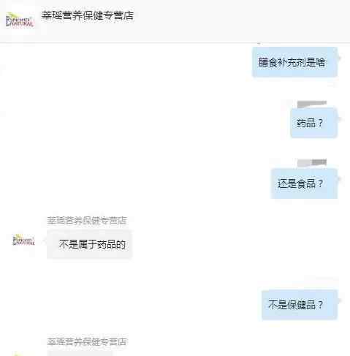Click the left tail of the 不是属于药品的 bubble
Screen dimensions: 350x356
click(45, 241)
